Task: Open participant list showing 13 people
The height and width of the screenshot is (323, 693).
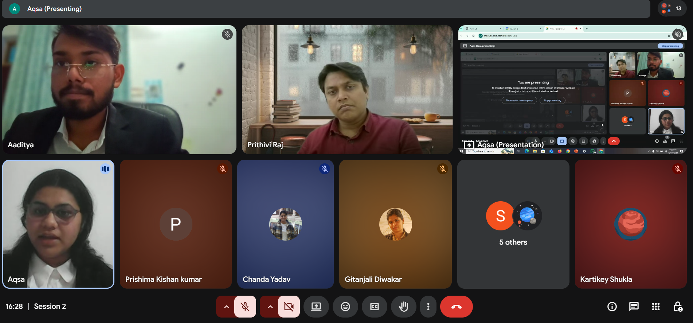Action: (x=672, y=8)
